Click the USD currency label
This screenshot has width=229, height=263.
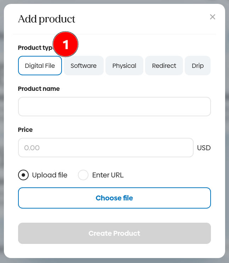tap(204, 148)
